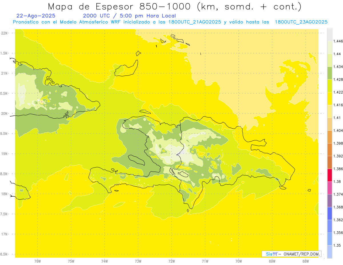Click the '75W' longitude label
343x265 pixels.
71,261
